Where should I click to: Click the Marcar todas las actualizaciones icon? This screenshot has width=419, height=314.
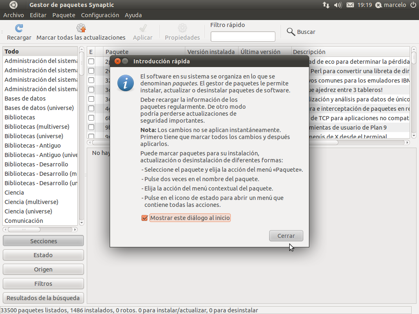pos(81,29)
